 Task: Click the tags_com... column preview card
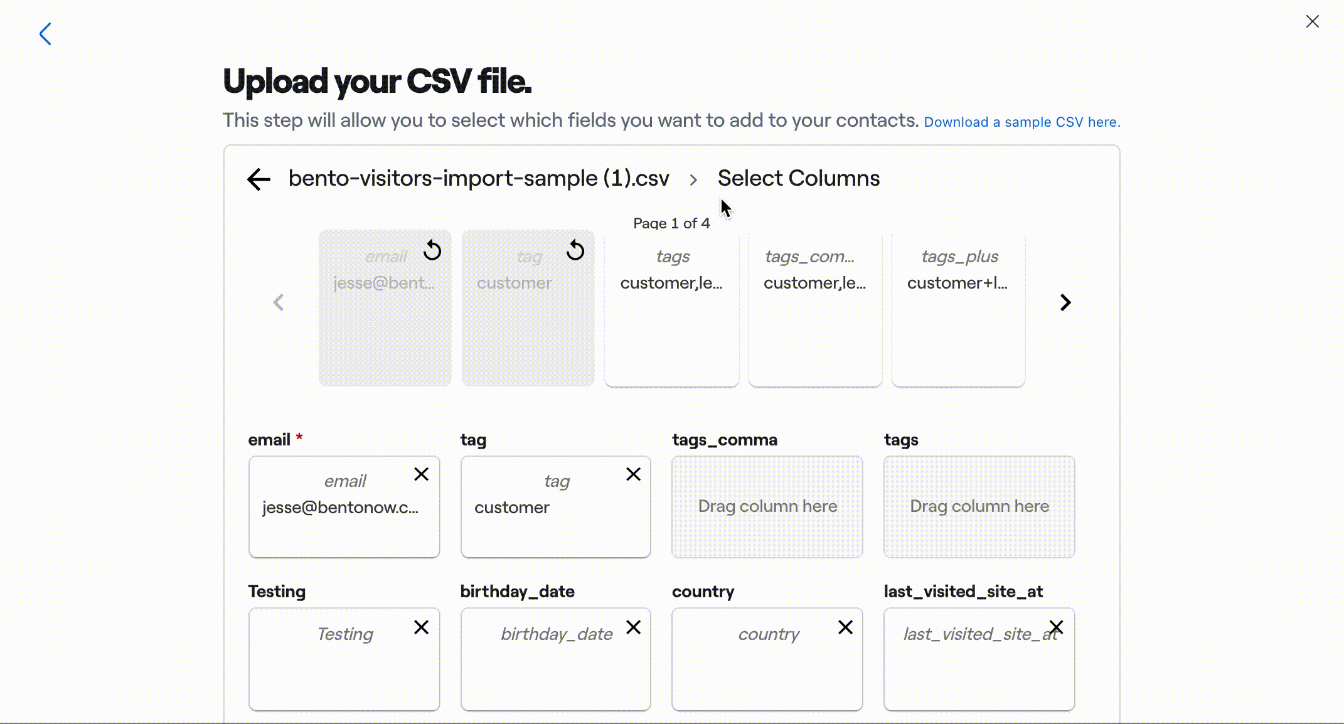pyautogui.click(x=814, y=307)
